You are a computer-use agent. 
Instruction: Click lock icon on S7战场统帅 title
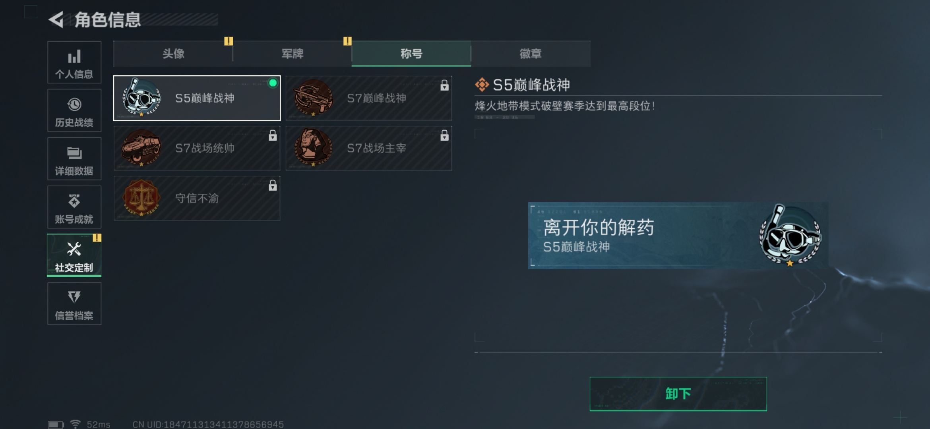(273, 135)
